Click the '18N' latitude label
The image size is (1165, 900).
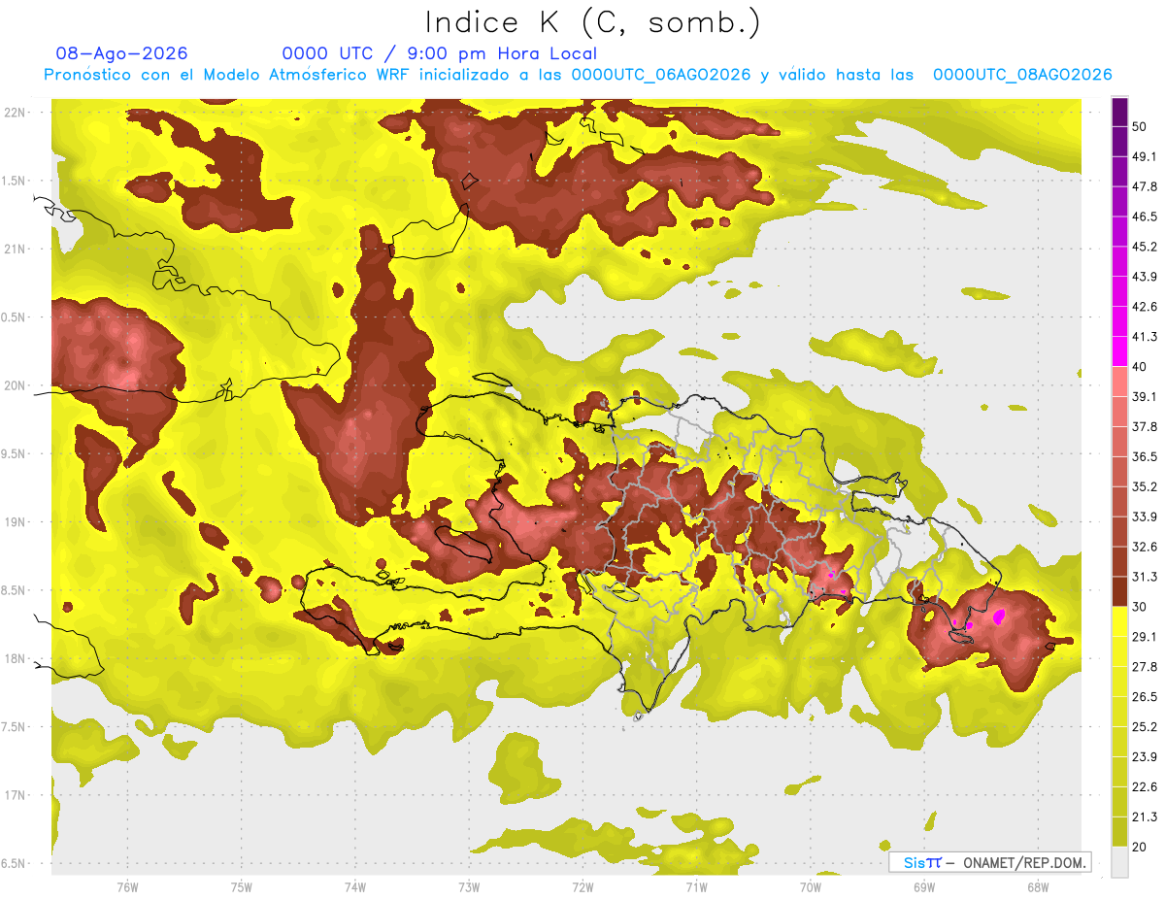point(16,658)
